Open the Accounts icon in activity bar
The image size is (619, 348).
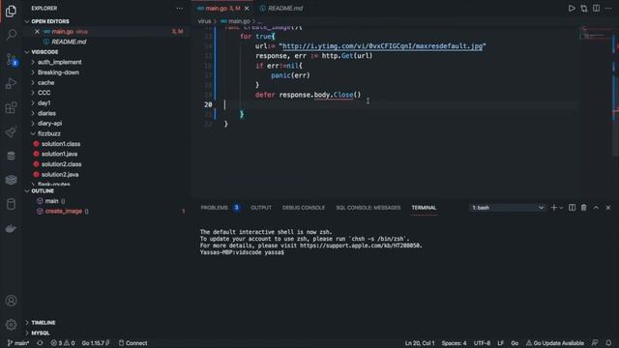pos(11,301)
